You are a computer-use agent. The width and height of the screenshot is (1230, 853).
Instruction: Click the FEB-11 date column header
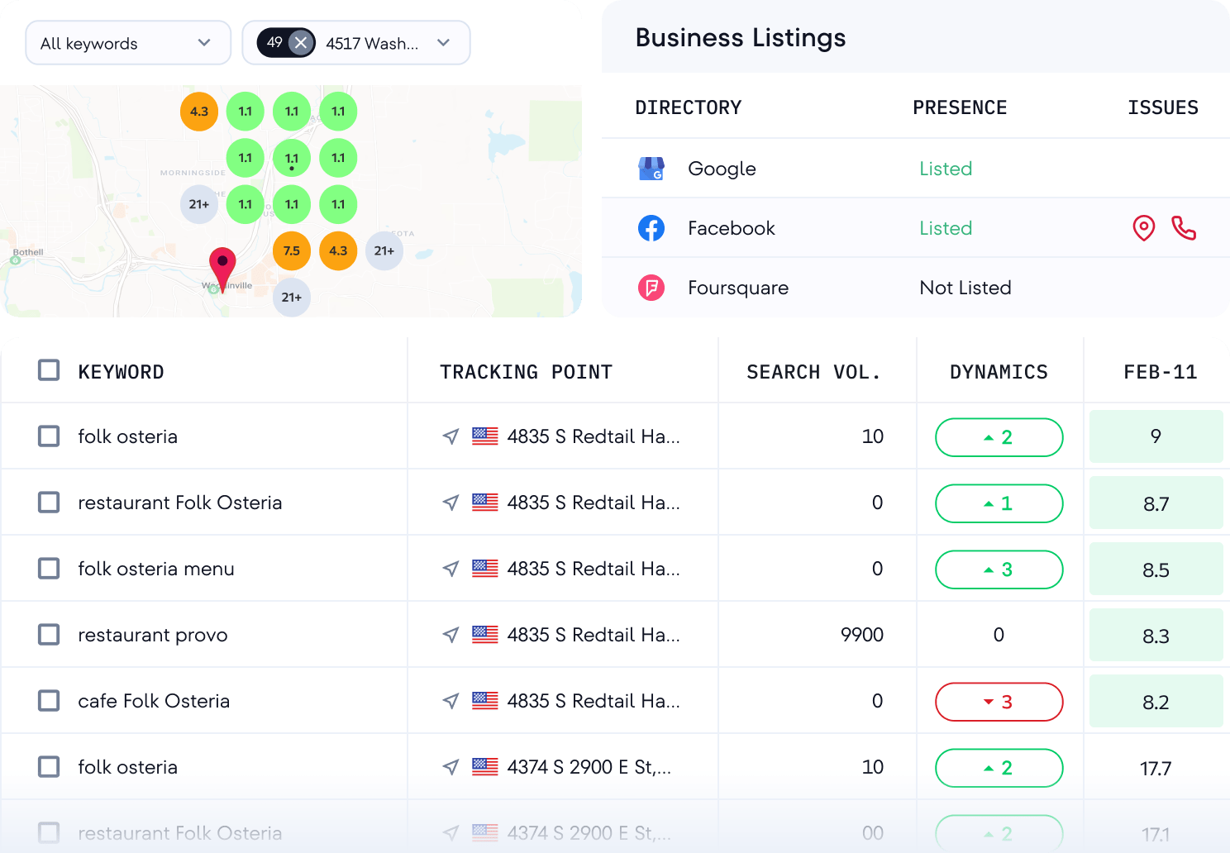tap(1160, 372)
